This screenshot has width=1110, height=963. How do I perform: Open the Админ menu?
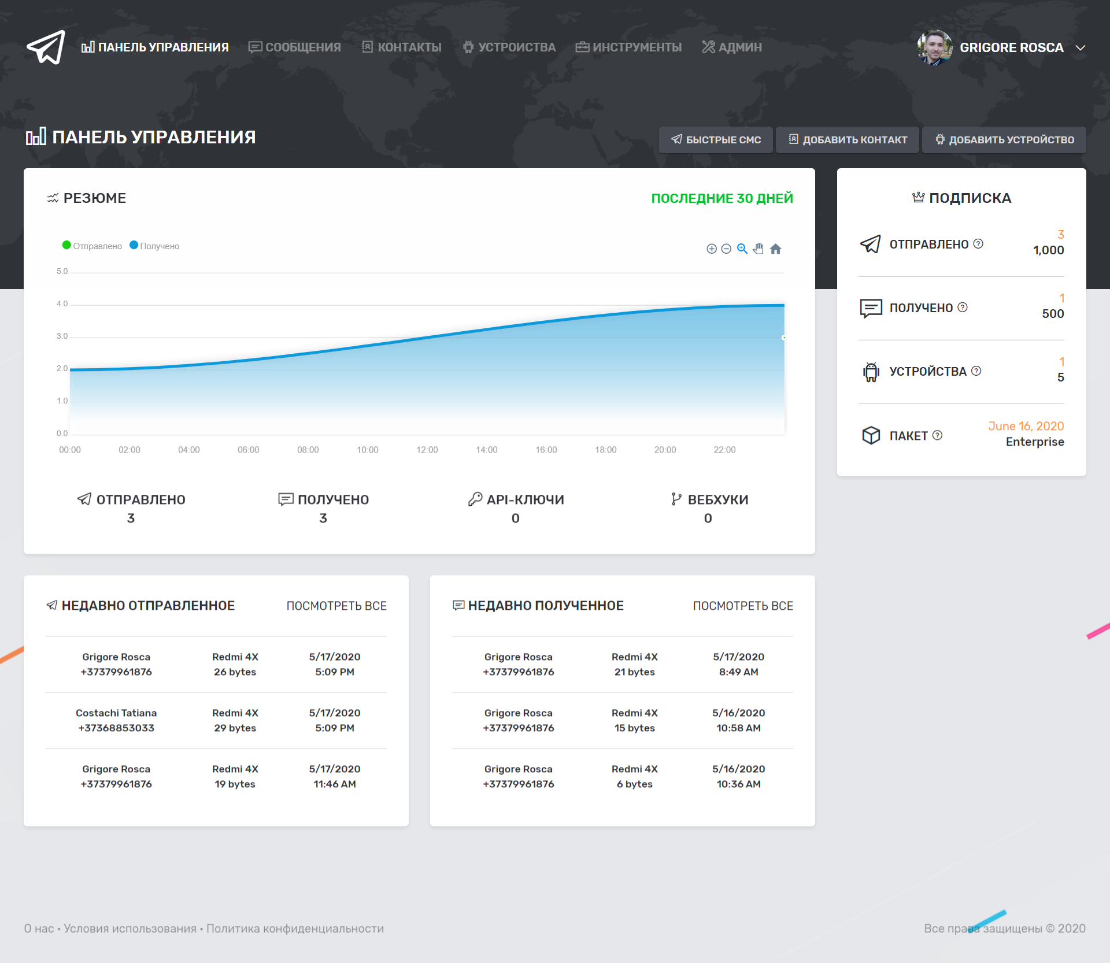tap(732, 47)
